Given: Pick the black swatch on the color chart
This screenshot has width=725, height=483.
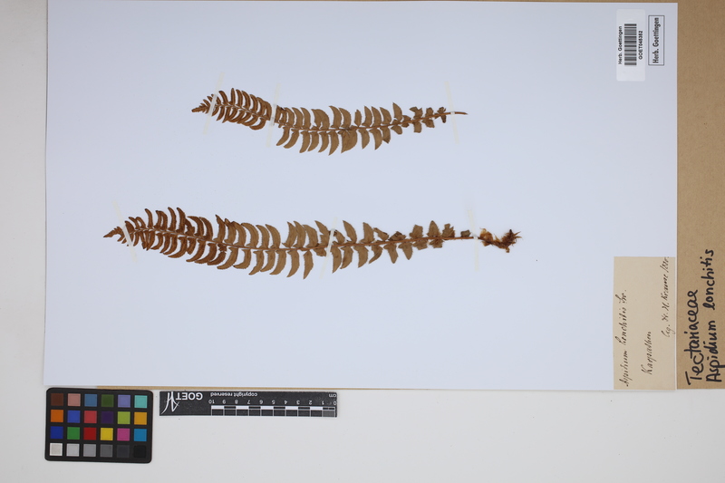Looking at the screenshot, I should (140, 449).
